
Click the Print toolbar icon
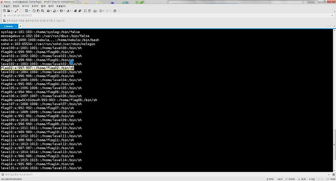pyautogui.click(x=48, y=11)
